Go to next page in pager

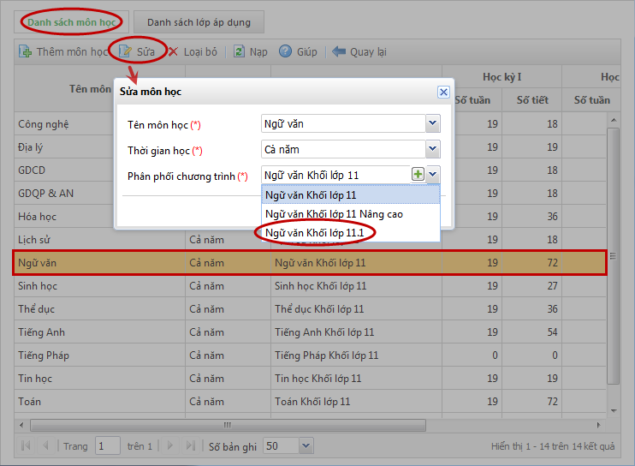coord(170,445)
